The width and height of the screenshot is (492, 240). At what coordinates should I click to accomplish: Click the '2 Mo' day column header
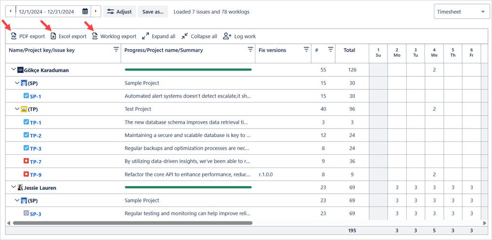397,52
